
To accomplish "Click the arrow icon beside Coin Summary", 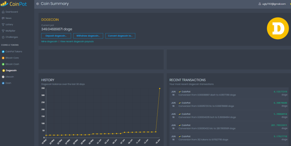I will [37, 4].
